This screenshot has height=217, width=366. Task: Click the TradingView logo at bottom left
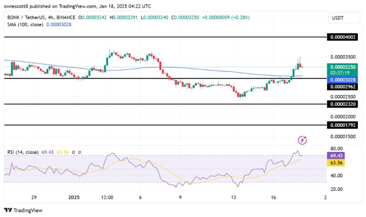(x=23, y=210)
